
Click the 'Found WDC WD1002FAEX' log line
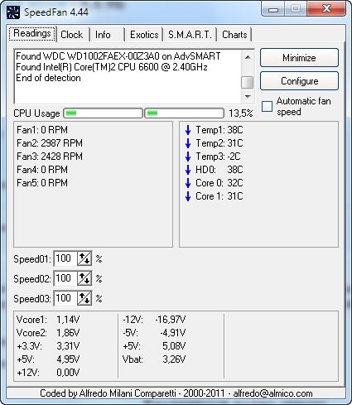pyautogui.click(x=118, y=56)
